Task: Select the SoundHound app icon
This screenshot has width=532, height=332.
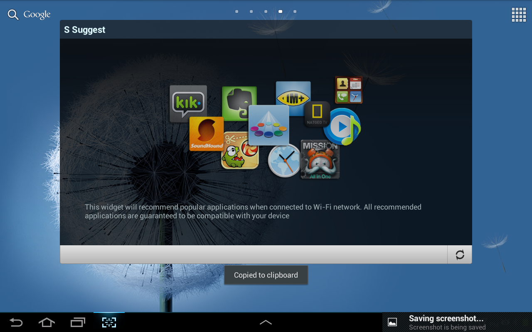Action: (x=207, y=134)
